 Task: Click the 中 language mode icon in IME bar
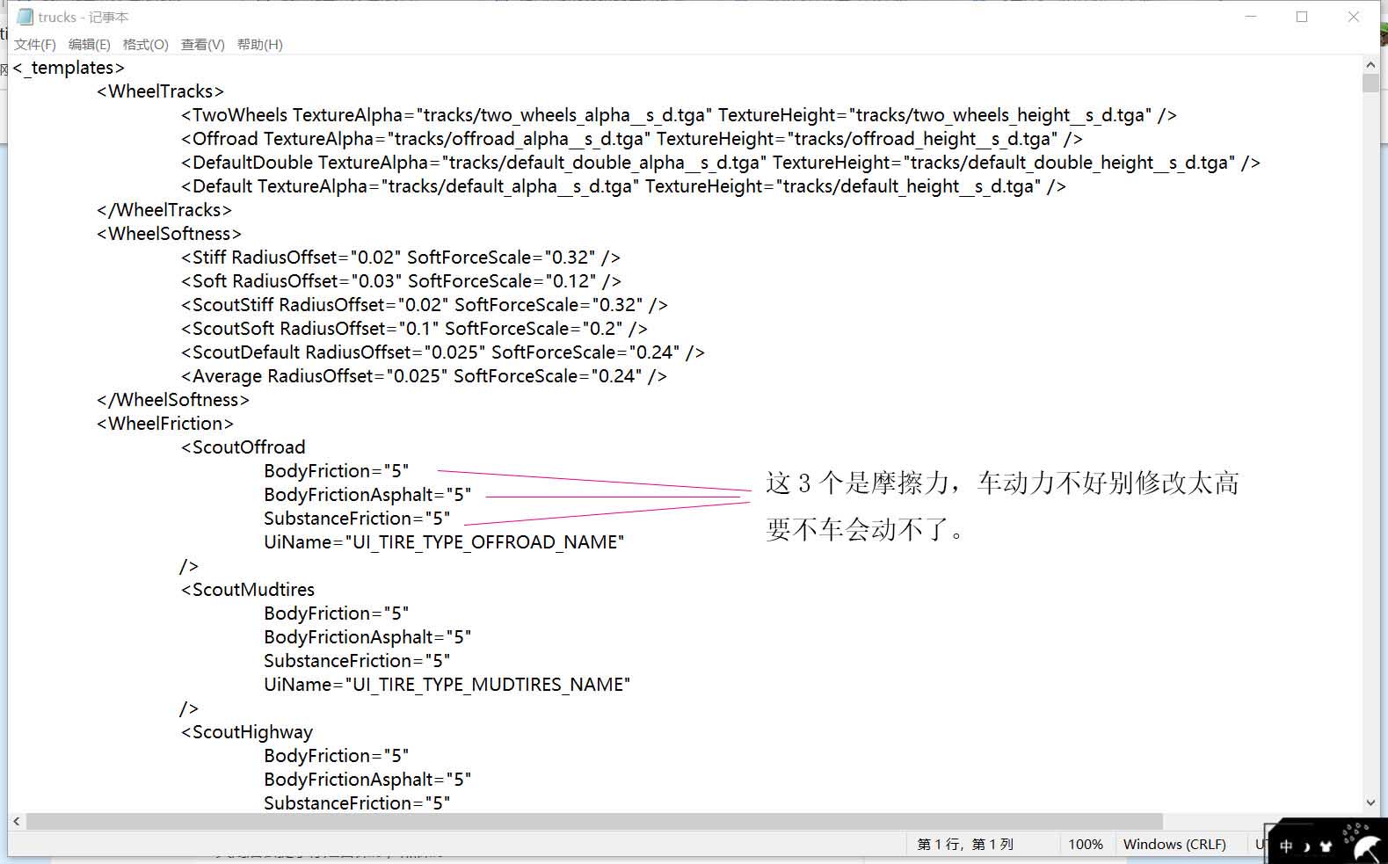pos(1286,846)
